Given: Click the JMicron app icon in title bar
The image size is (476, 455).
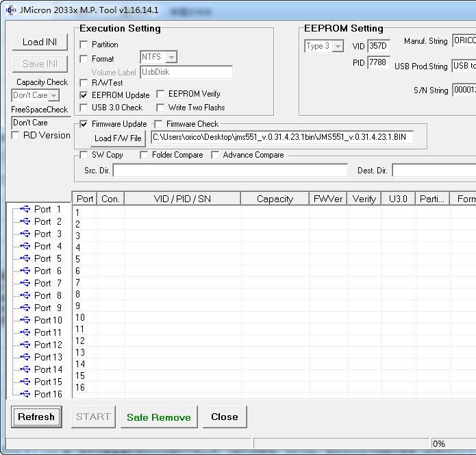Looking at the screenshot, I should [x=10, y=10].
